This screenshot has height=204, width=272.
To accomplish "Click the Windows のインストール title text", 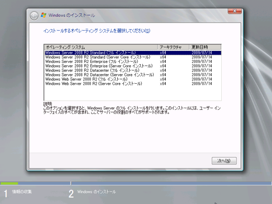I will pyautogui.click(x=72, y=15).
